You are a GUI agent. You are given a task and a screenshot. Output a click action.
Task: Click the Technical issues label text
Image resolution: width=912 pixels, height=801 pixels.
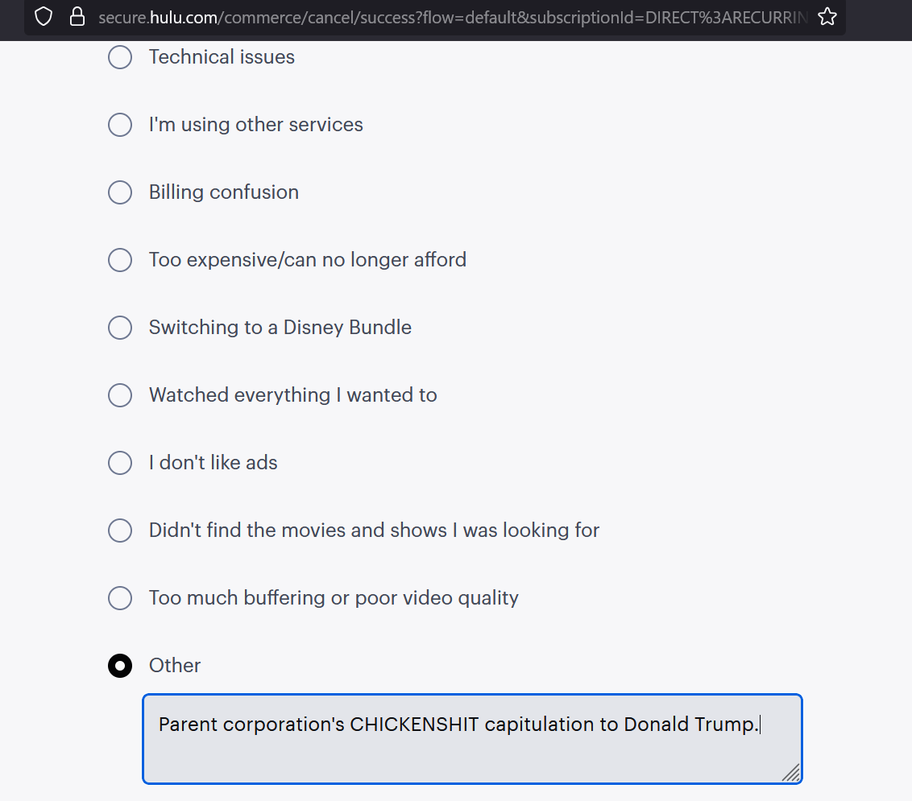pyautogui.click(x=222, y=57)
